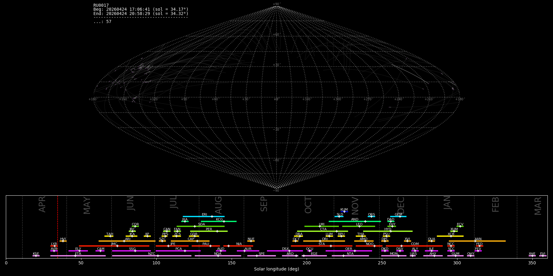Click the ARI shower label
The height and width of the screenshot is (276, 553).
128,239
